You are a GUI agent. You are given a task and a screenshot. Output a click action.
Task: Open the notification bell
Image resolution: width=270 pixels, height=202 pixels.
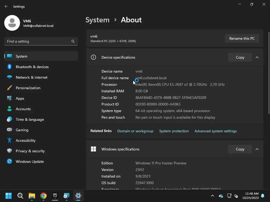click(263, 196)
